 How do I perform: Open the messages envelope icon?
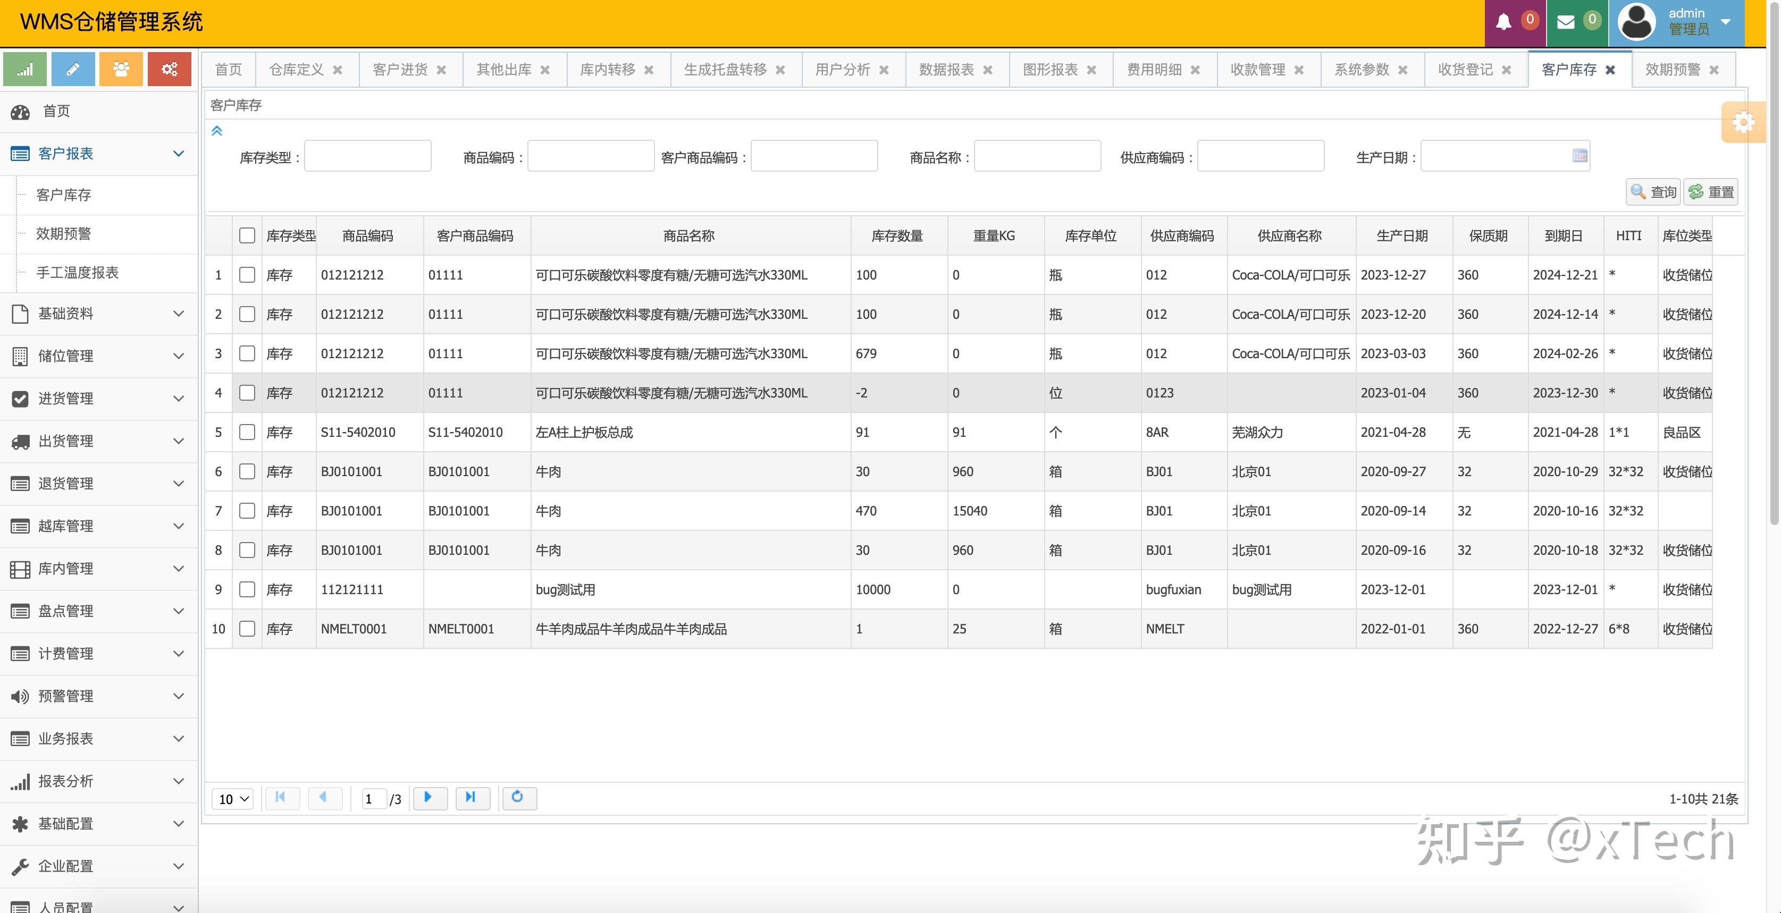(1566, 21)
